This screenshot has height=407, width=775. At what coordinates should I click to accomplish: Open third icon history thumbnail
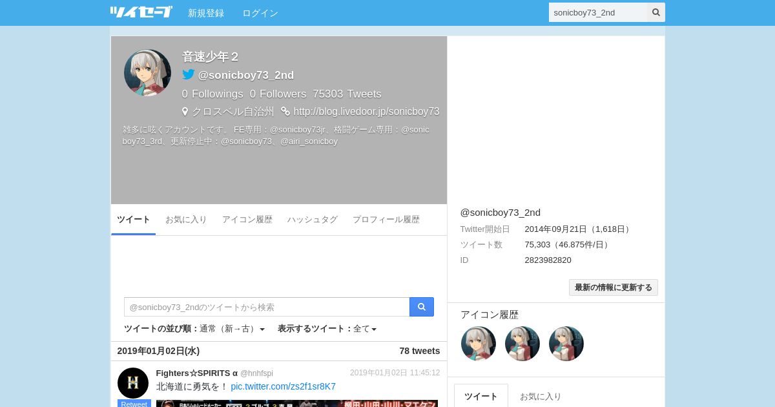pyautogui.click(x=566, y=344)
